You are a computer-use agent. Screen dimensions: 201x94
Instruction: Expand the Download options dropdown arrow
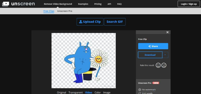[165, 55]
